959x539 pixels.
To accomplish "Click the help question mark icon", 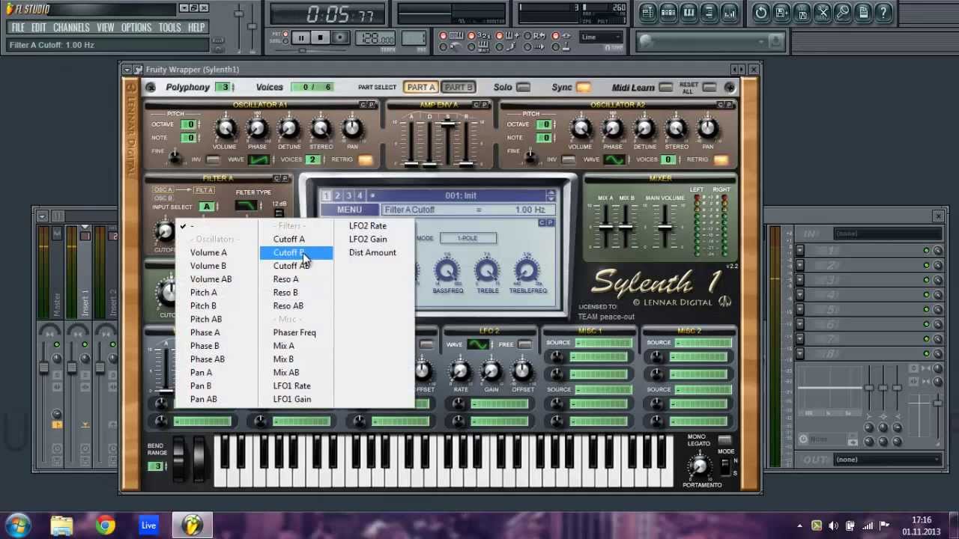I will click(x=883, y=12).
